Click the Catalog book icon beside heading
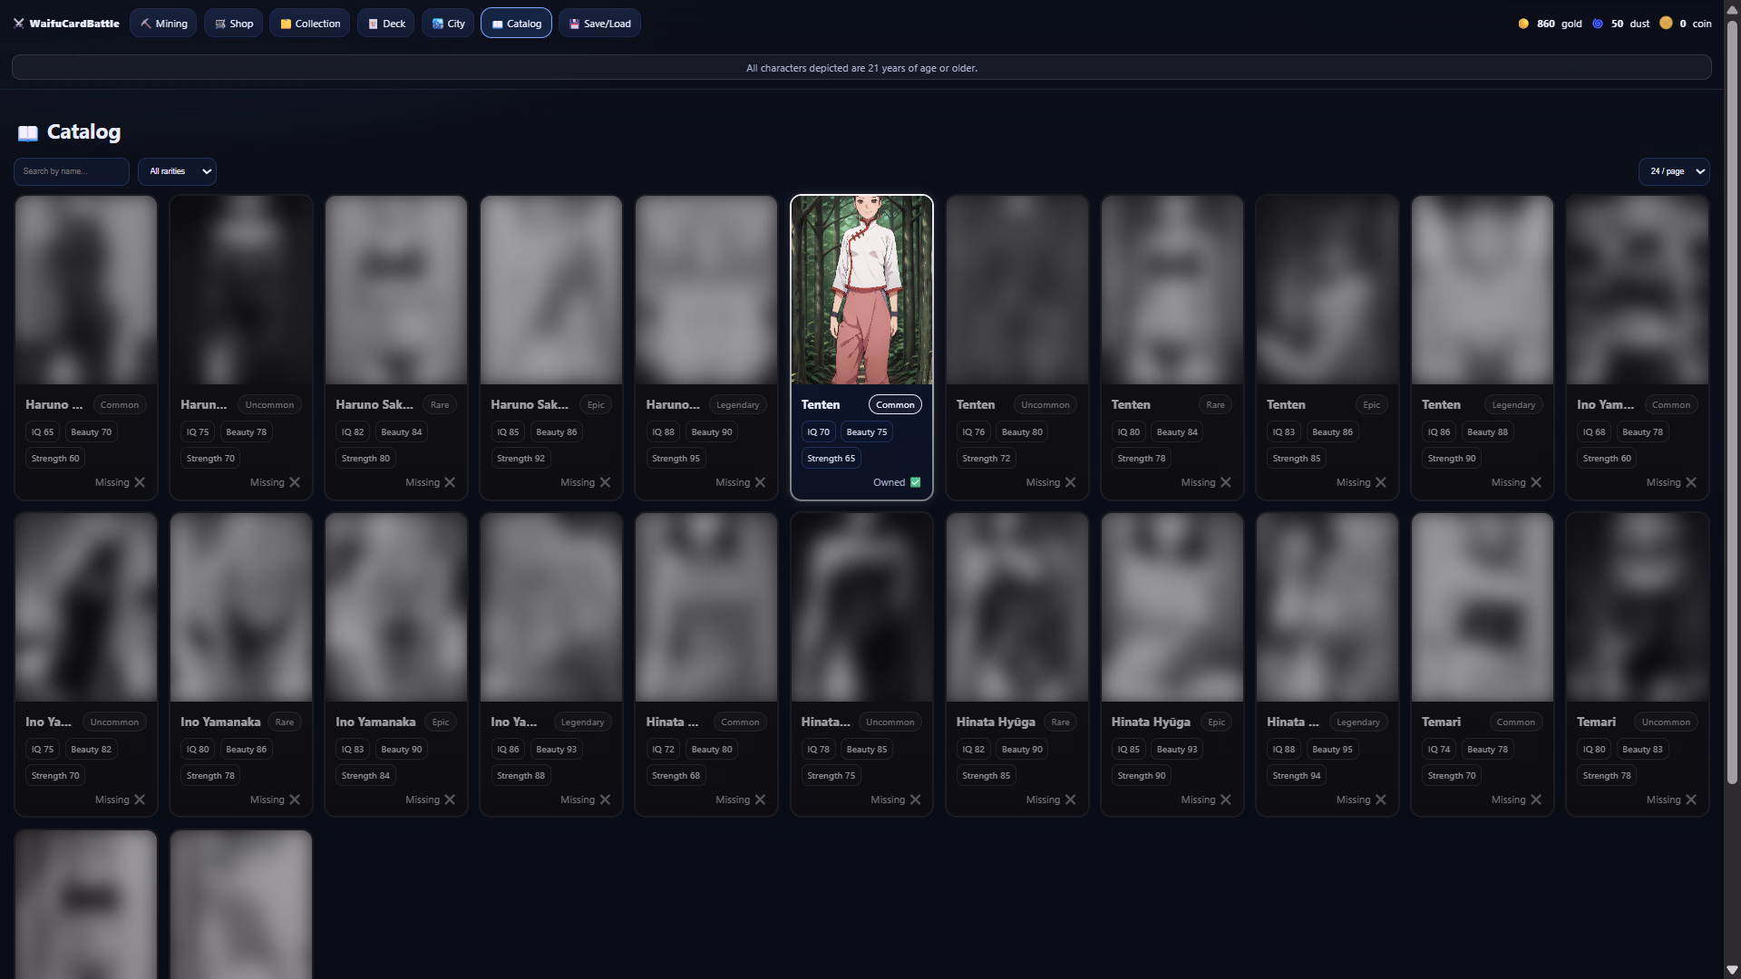 [28, 133]
